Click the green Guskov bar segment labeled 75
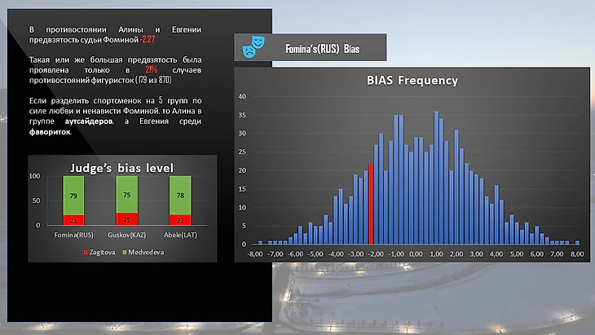 pyautogui.click(x=127, y=194)
